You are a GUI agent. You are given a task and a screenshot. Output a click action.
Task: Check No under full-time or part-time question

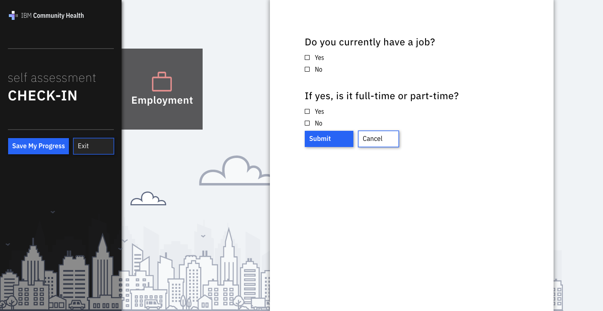307,123
